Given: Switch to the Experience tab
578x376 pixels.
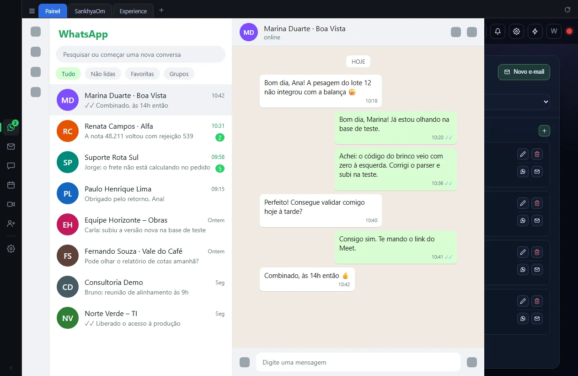Looking at the screenshot, I should pyautogui.click(x=133, y=11).
